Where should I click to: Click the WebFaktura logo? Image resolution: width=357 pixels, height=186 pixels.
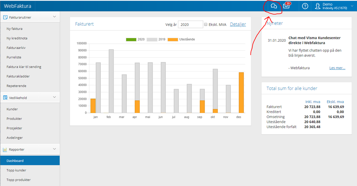[18, 6]
